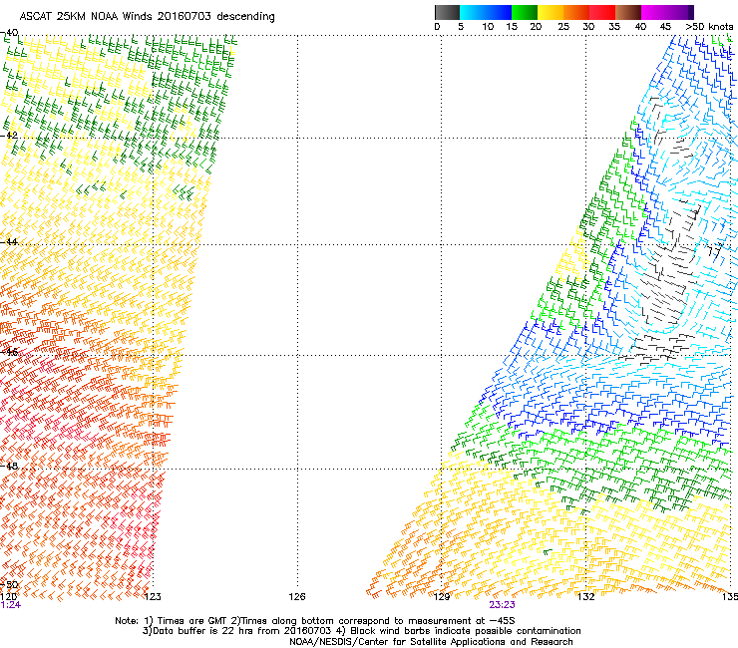This screenshot has width=738, height=648.
Task: Click the '-40' latitude label
Action: pos(9,33)
